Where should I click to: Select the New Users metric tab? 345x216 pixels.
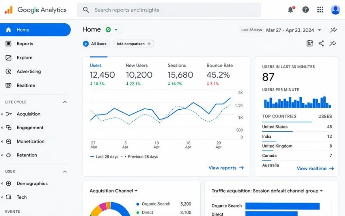pos(139,74)
